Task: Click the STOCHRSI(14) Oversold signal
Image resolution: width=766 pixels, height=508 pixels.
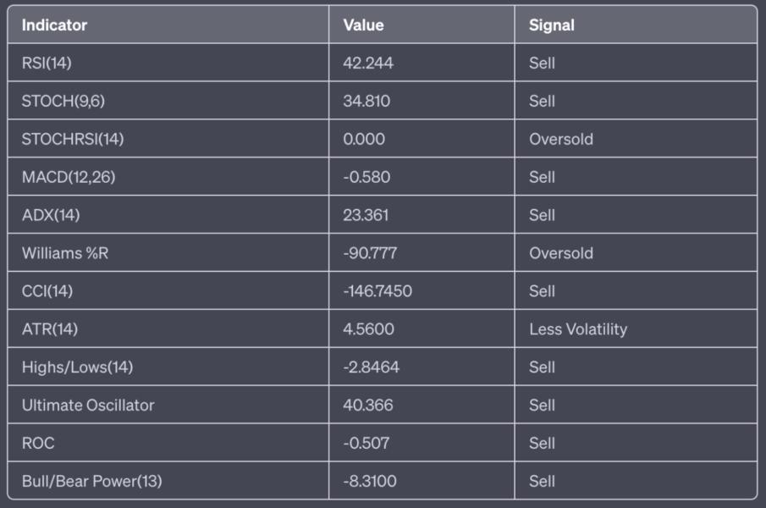Action: (561, 139)
